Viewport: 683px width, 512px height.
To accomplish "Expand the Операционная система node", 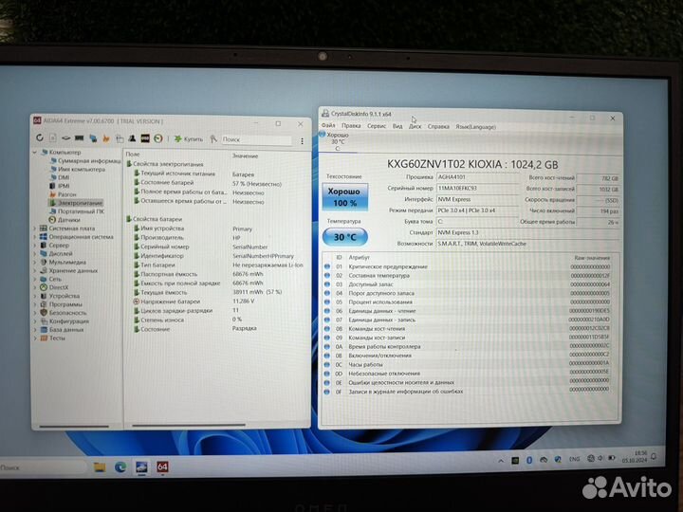I will pos(35,237).
